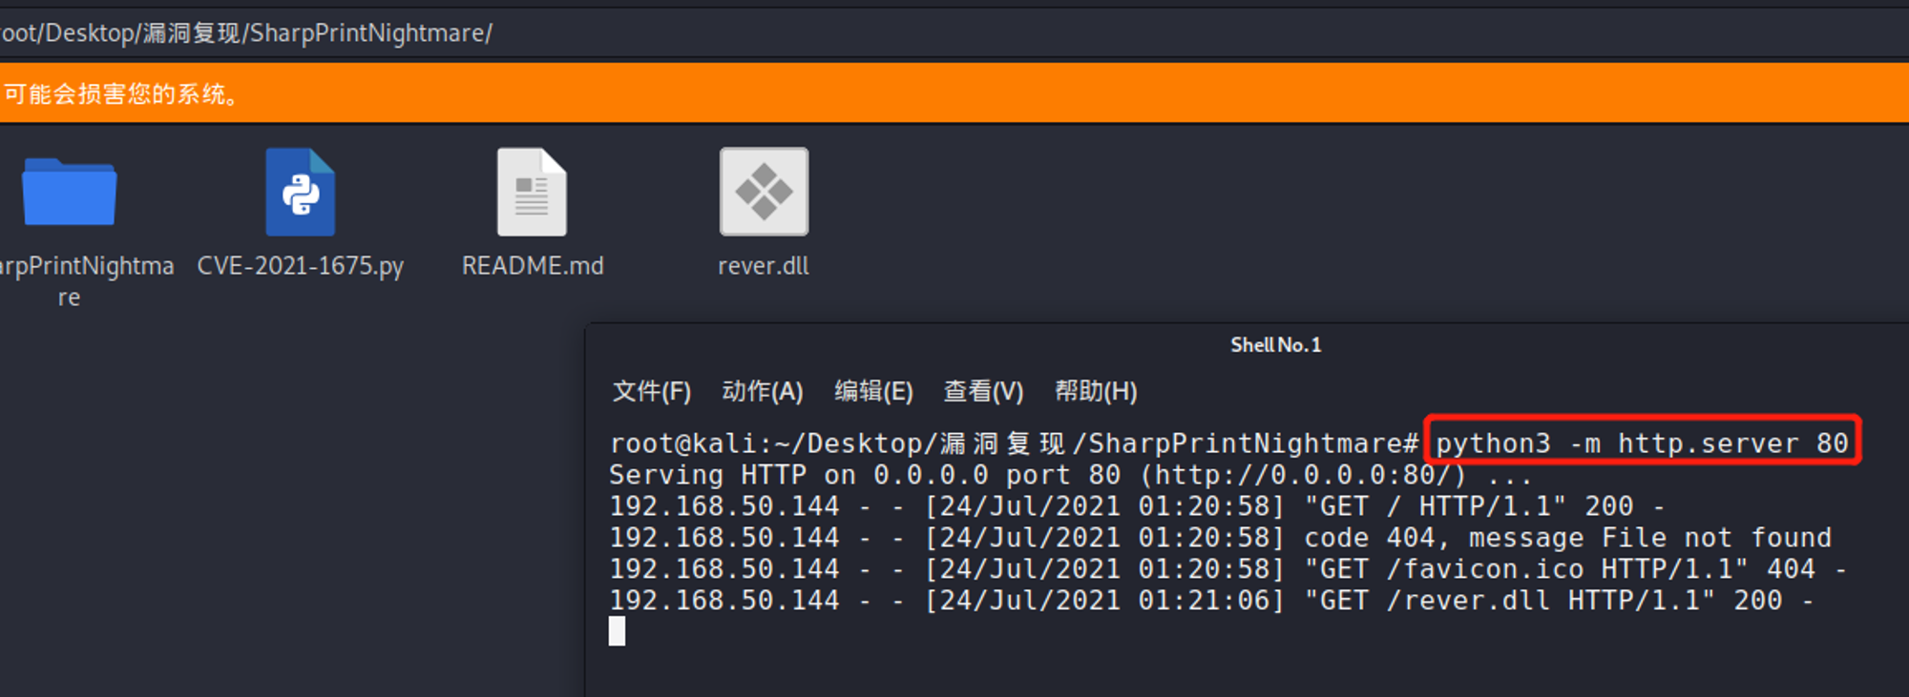Screen dimensions: 1909x697
Task: Open the 帮助(H) menu in the terminal
Action: 1096,391
